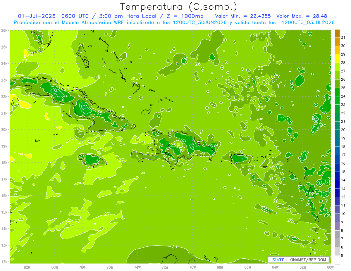Click 'Valor Min. = 22.4385' value
This screenshot has width=351, height=271.
(244, 16)
